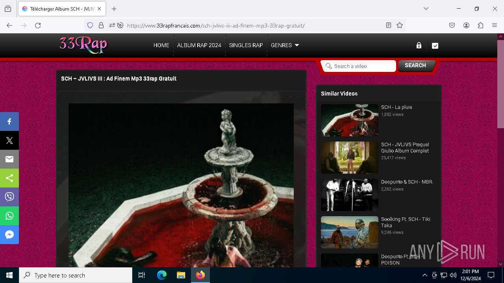Viewport: 504px width, 283px height.
Task: Open HOME menu item
Action: (161, 45)
